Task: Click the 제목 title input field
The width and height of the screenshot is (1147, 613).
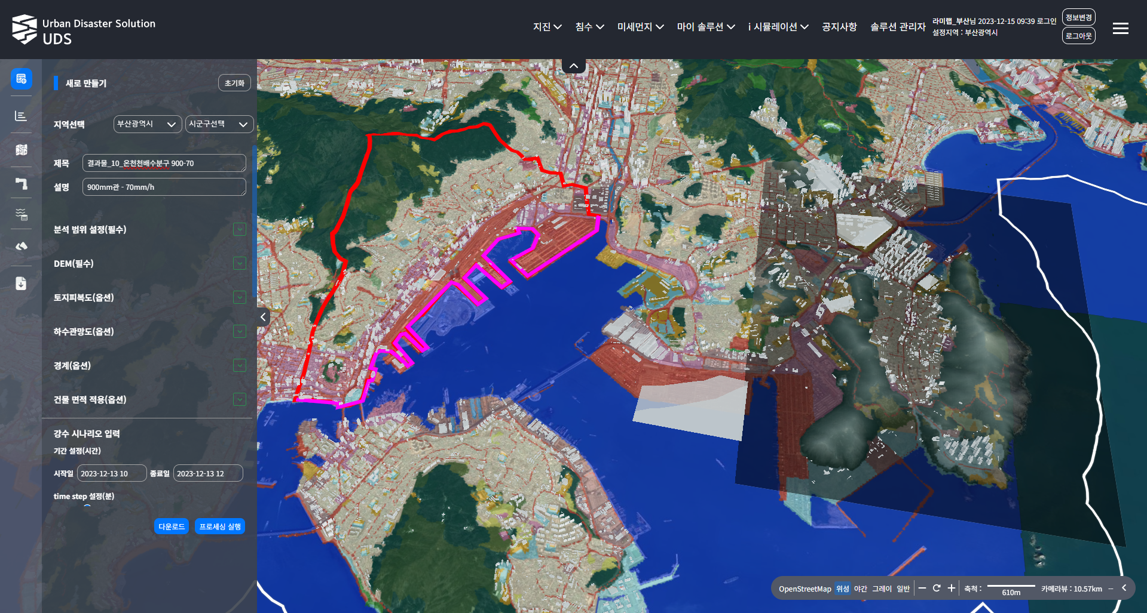Action: (164, 163)
